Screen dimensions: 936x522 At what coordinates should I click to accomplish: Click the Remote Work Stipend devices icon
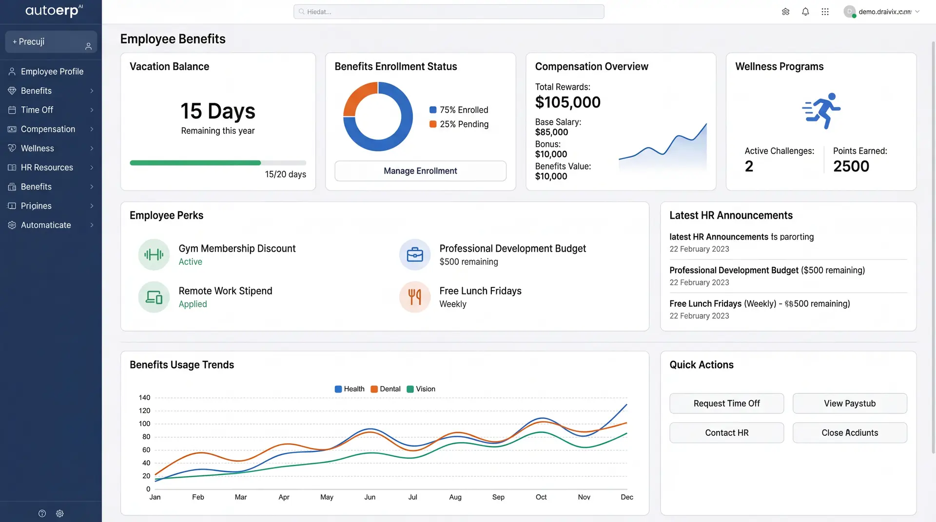tap(154, 297)
